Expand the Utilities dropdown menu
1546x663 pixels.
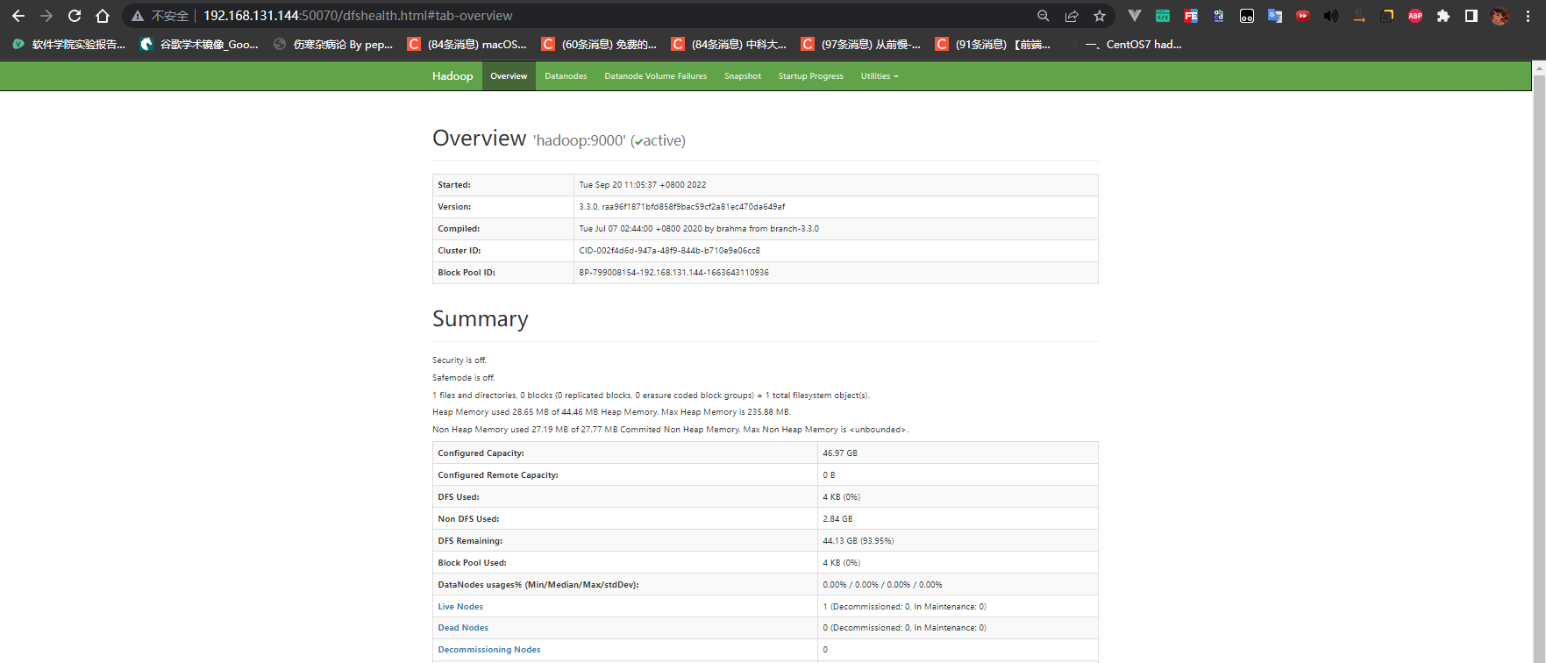(x=879, y=76)
